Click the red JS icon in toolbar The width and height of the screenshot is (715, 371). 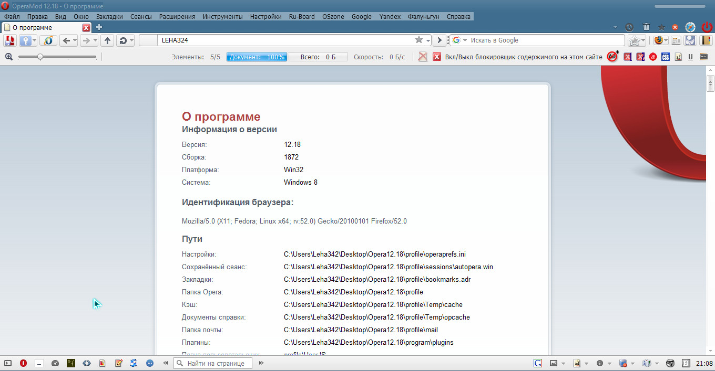pos(653,57)
